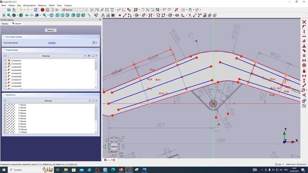
Task: Select the Trim edge tool
Action: click(x=190, y=15)
